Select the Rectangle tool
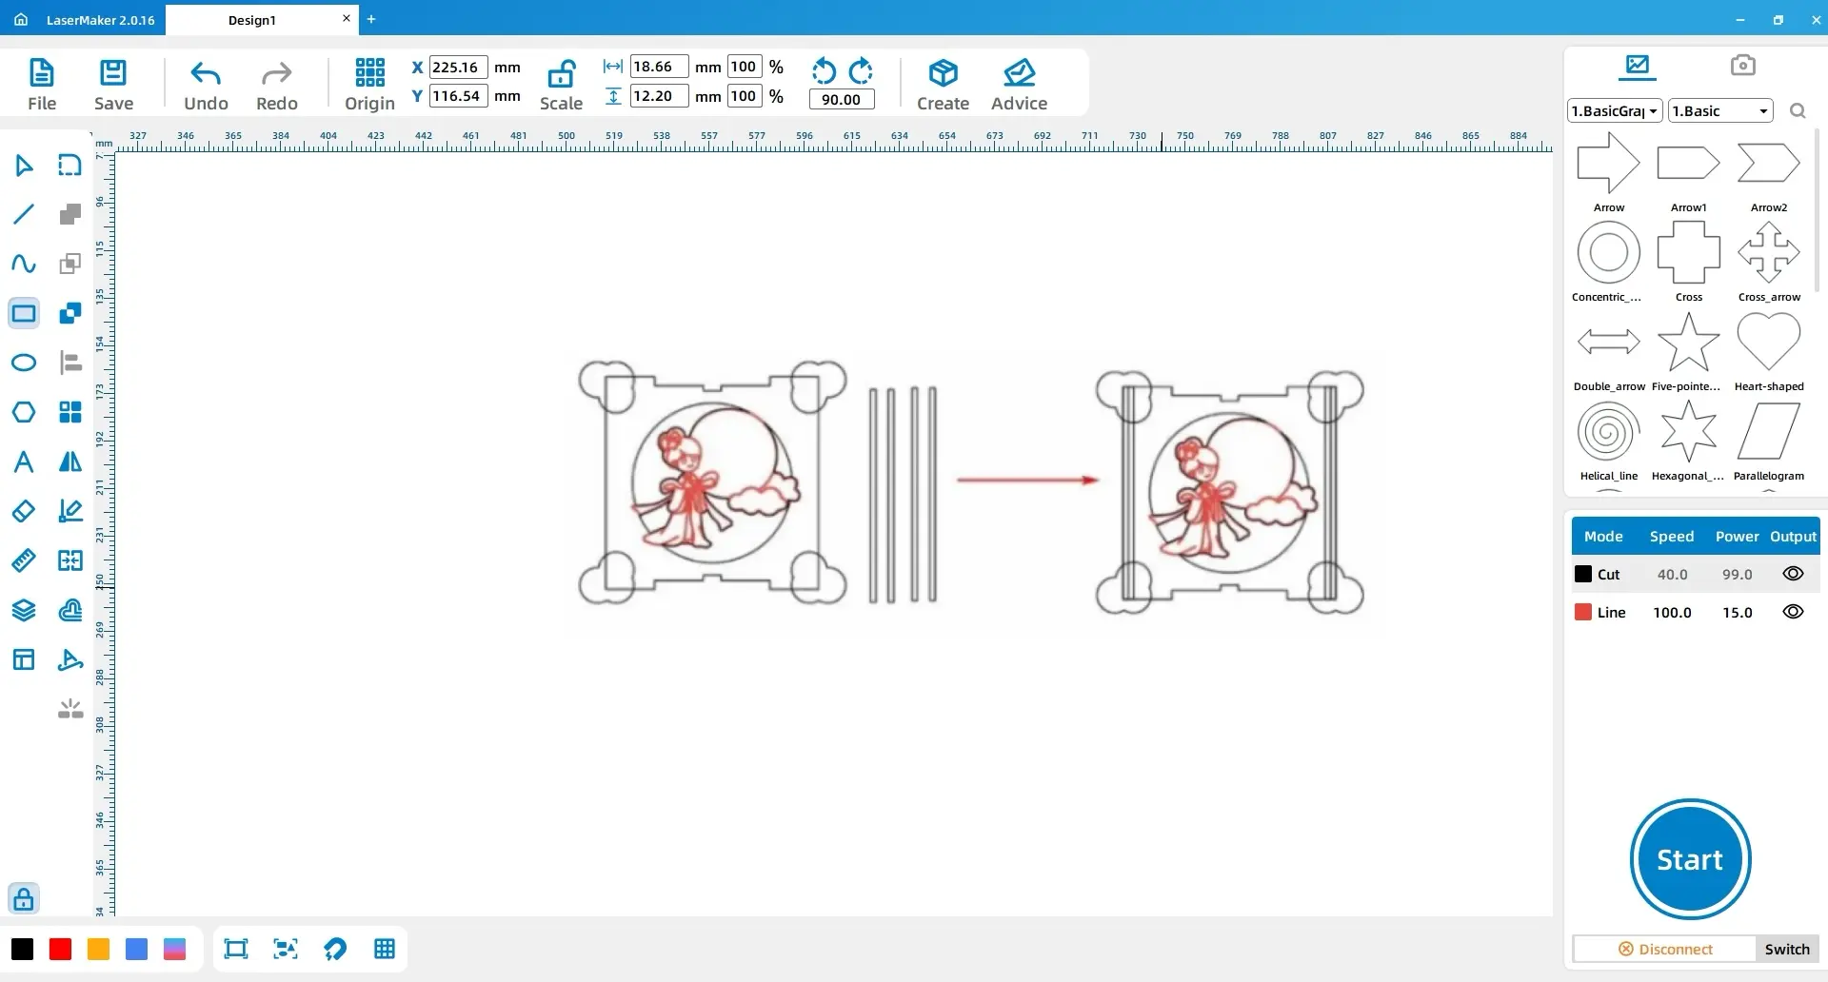 [x=24, y=313]
